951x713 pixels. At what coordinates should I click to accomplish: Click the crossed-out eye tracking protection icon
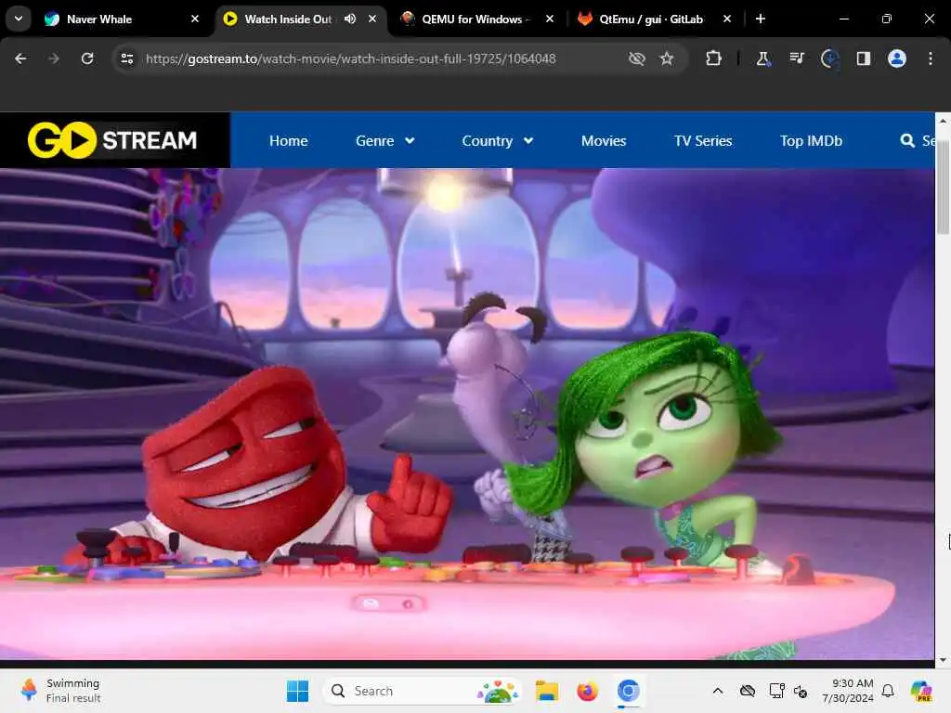(636, 58)
